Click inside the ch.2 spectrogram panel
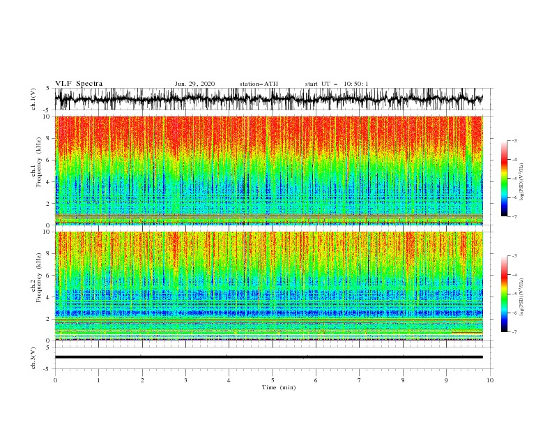Screen dimensions: 552x427 [x=268, y=286]
